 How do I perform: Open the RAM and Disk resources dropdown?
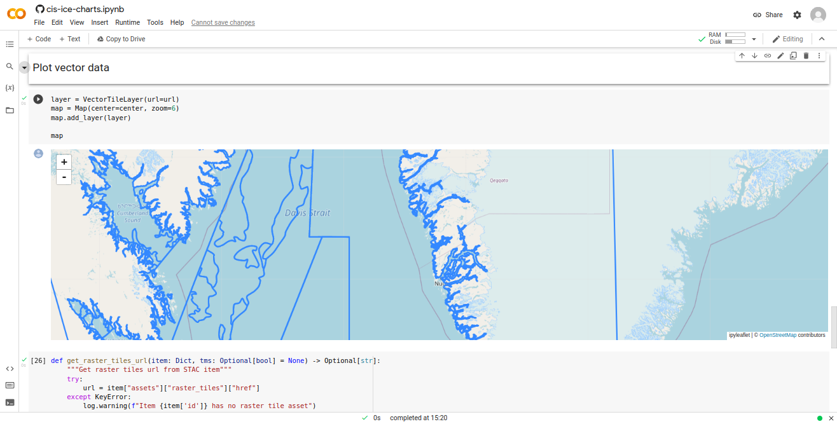754,39
